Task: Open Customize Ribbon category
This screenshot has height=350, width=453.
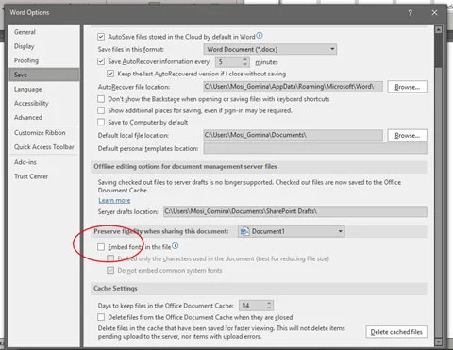Action: coord(44,133)
